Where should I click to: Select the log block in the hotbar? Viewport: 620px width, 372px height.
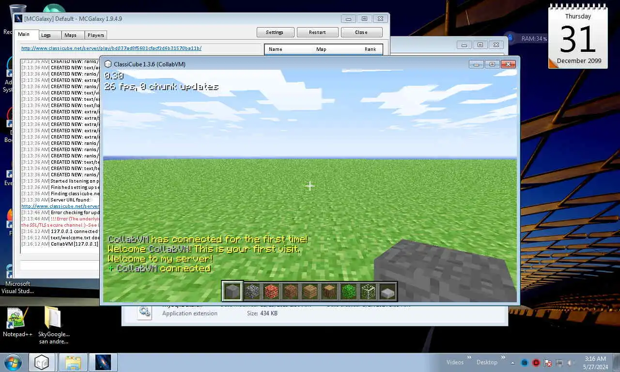pos(329,291)
